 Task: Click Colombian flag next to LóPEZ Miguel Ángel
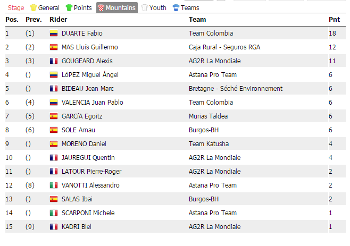point(54,75)
